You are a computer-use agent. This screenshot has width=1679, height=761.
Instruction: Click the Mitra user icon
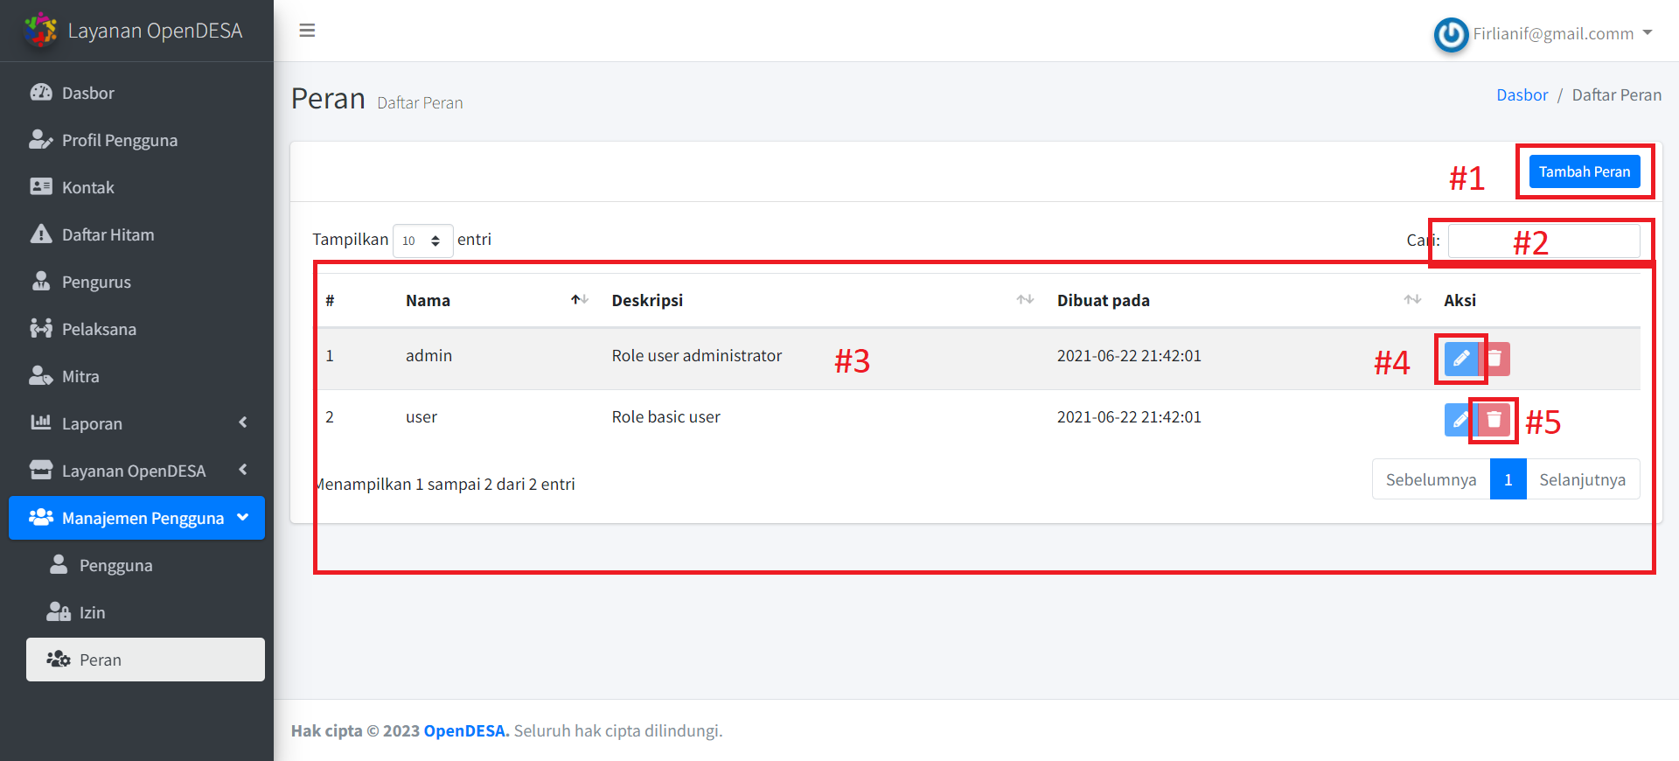[41, 375]
